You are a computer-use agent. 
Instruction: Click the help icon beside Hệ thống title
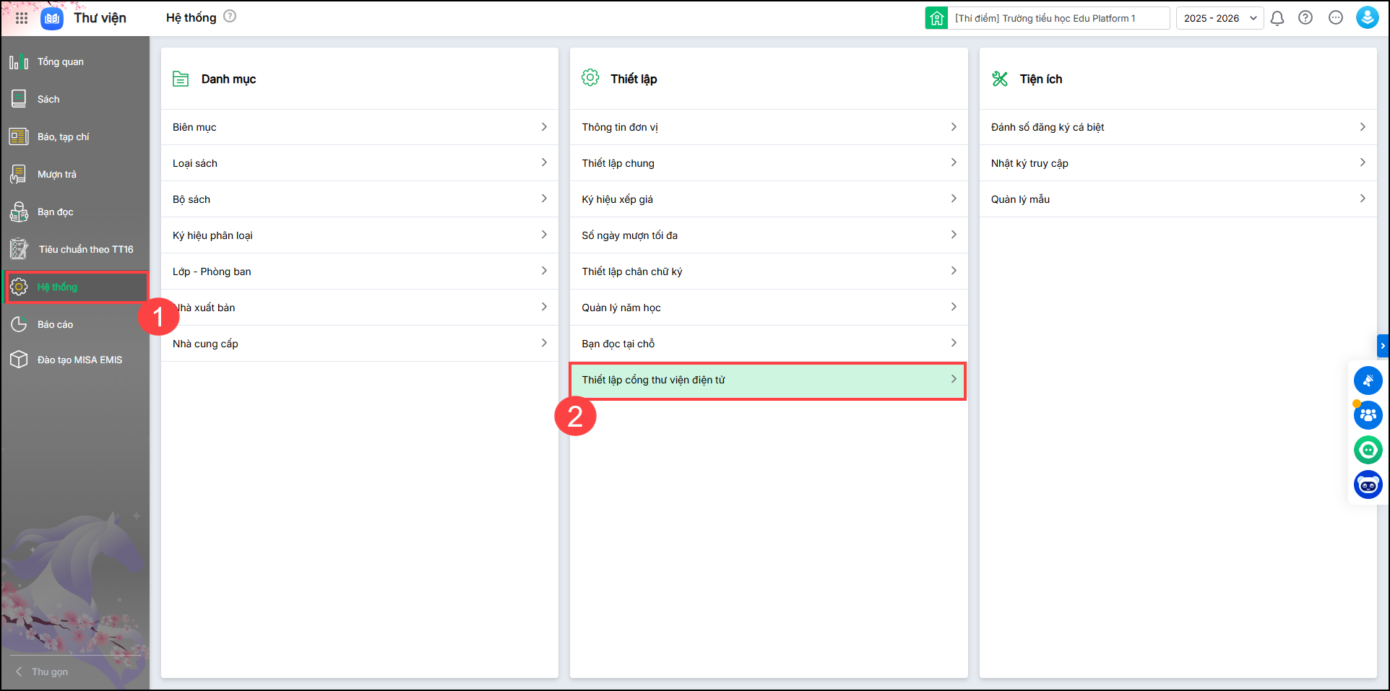coord(230,17)
